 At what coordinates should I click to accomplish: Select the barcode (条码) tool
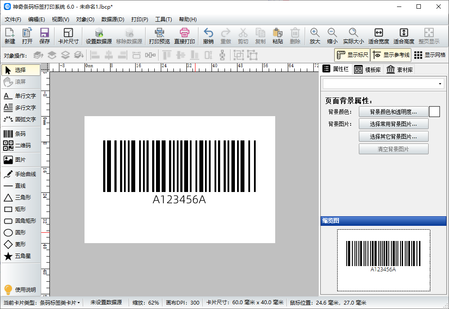pos(20,134)
